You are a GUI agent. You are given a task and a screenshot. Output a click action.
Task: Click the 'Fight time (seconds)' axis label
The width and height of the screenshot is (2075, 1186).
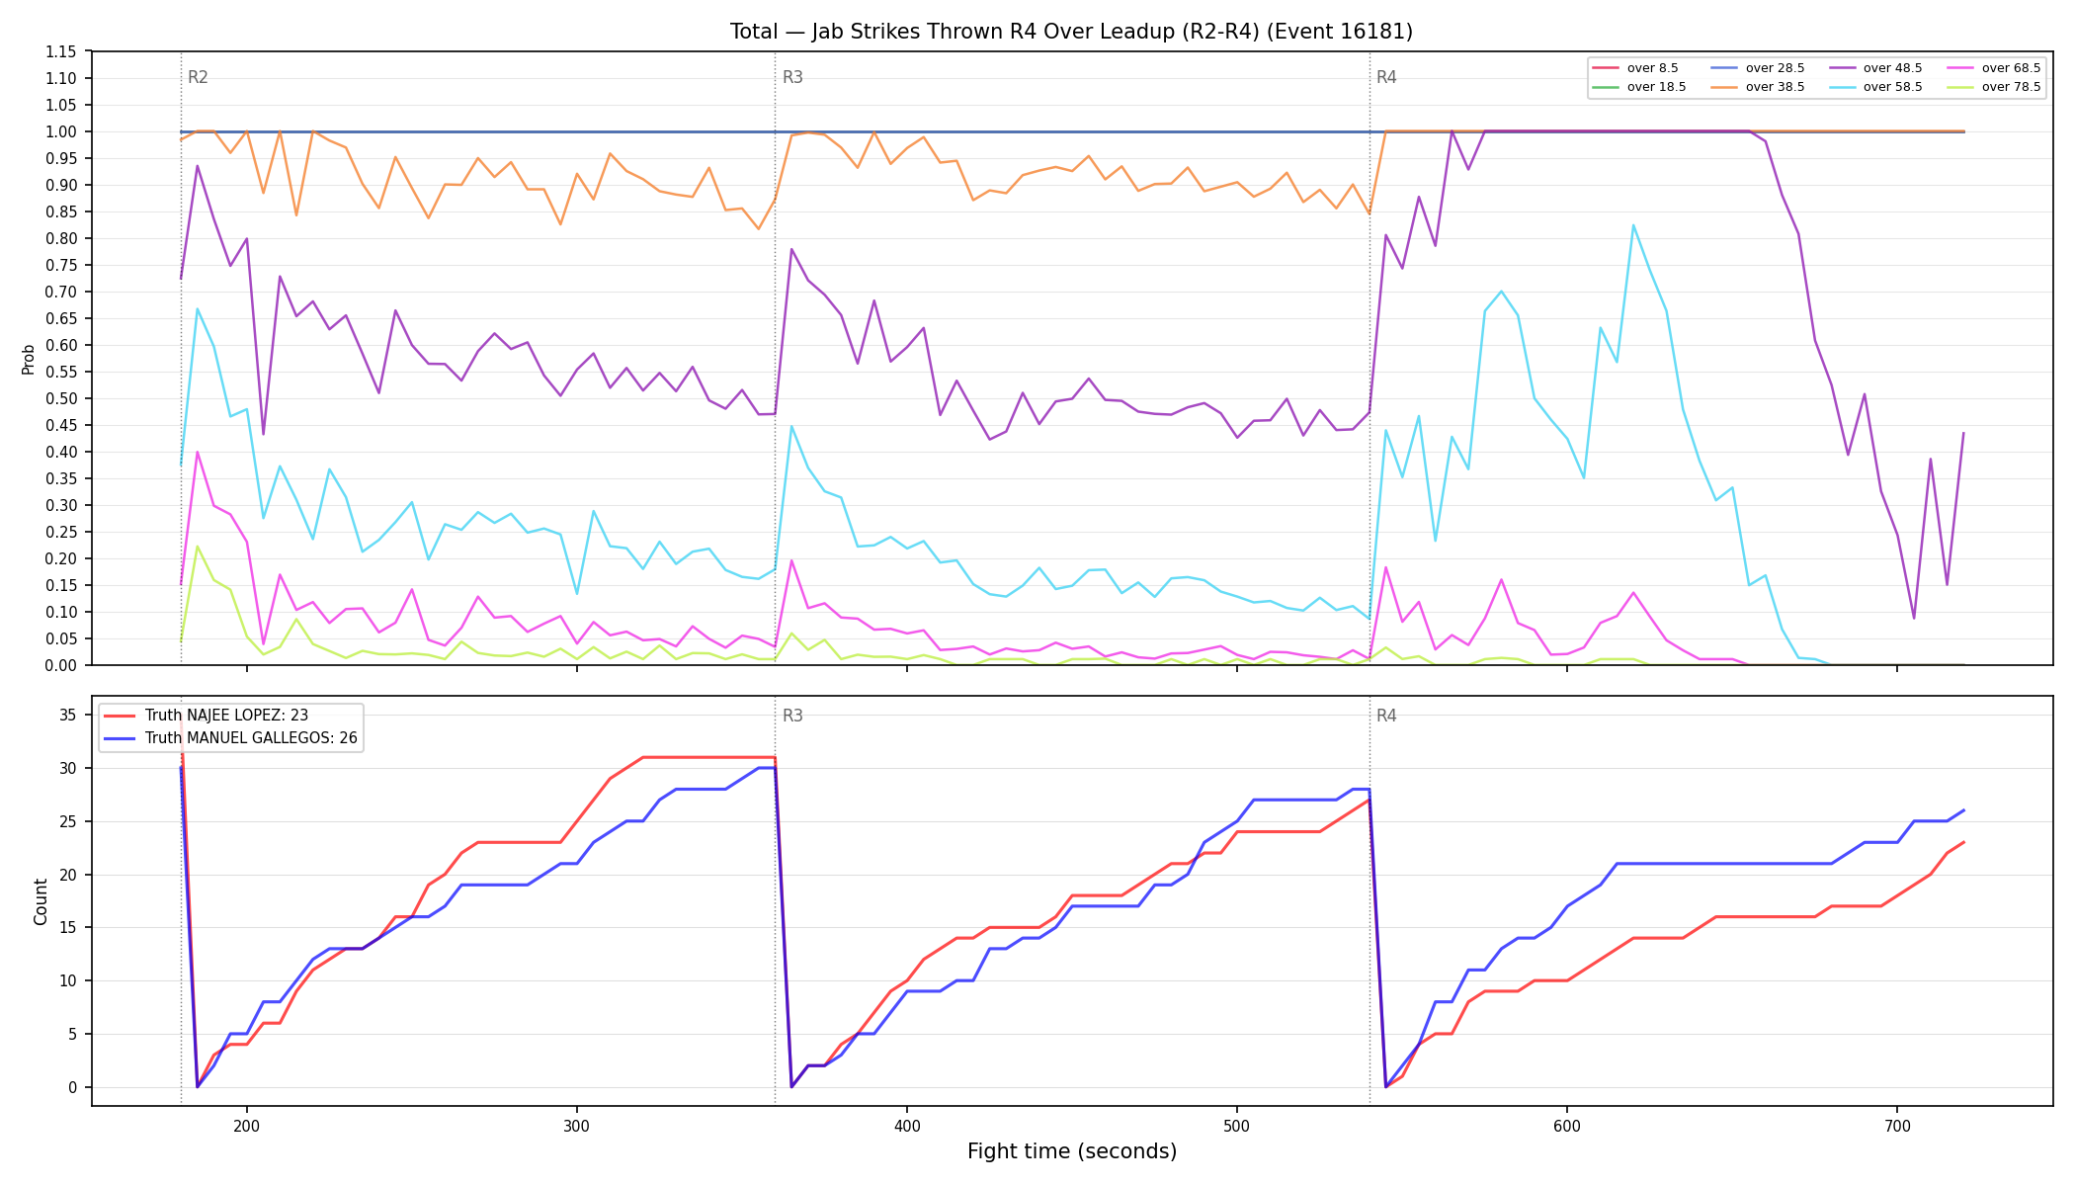pyautogui.click(x=1072, y=1151)
